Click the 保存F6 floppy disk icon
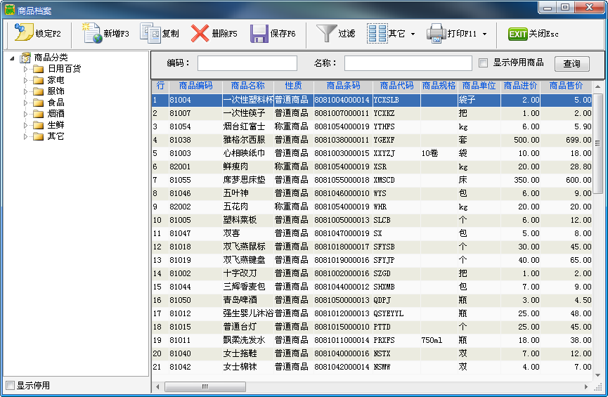This screenshot has height=397, width=608. (x=259, y=33)
